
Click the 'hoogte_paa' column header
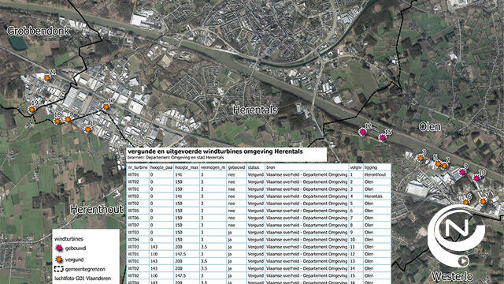coord(161,167)
